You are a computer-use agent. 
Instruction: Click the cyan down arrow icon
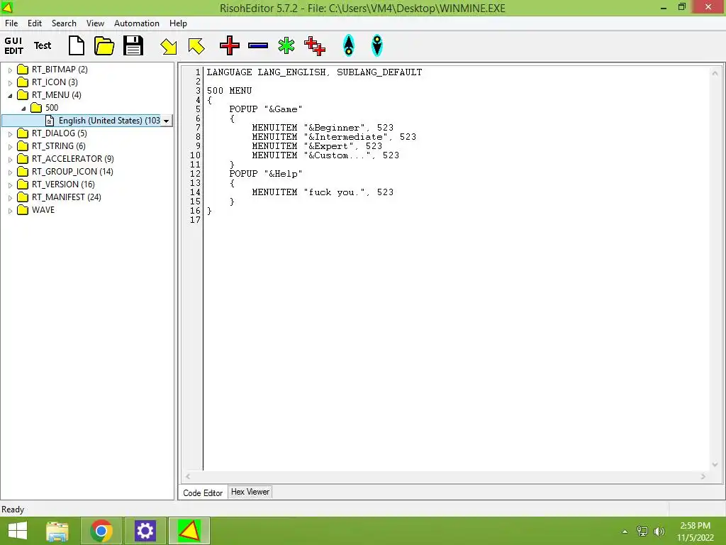point(377,46)
